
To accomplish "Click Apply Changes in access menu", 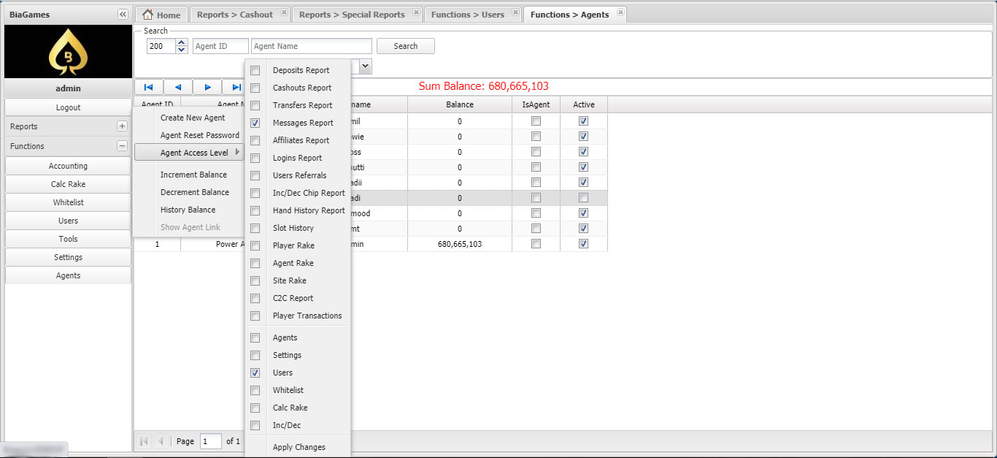I will (x=299, y=447).
